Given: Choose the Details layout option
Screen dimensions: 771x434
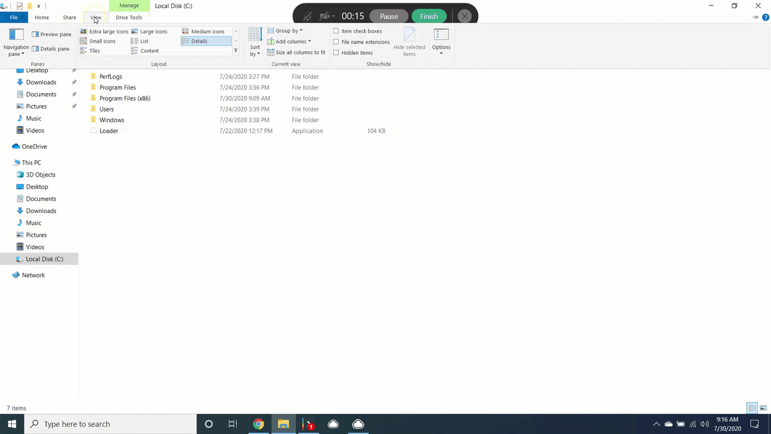Looking at the screenshot, I should pyautogui.click(x=206, y=41).
